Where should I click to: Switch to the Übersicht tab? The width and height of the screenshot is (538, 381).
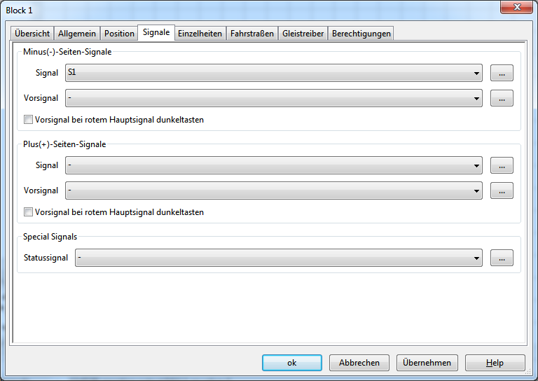point(32,34)
